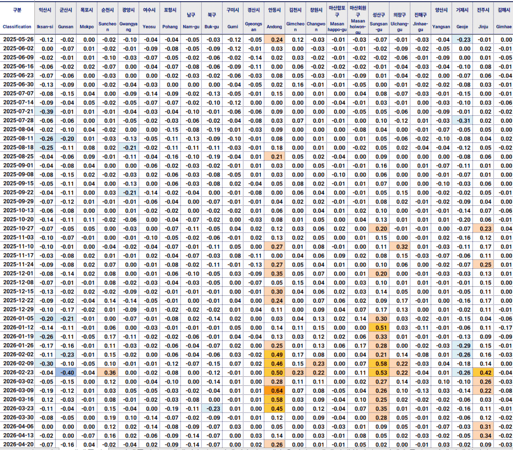Click the blue -0.40 cell in Gunsan column
The width and height of the screenshot is (513, 450).
click(x=66, y=372)
